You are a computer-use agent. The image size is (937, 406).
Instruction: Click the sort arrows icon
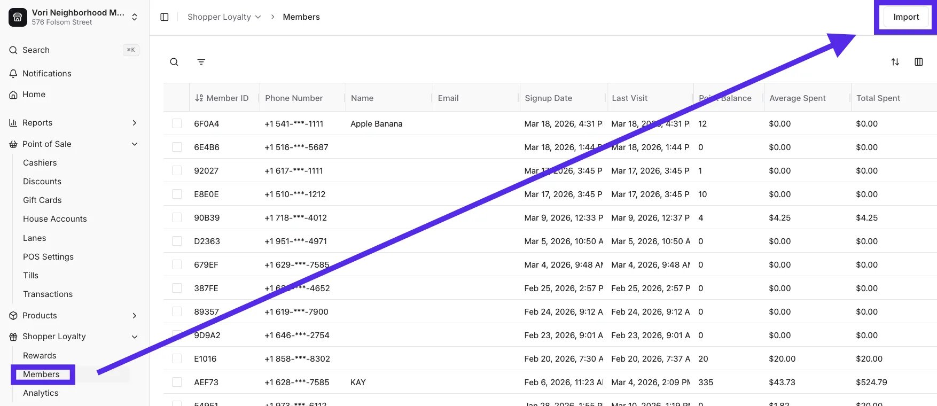pos(895,62)
